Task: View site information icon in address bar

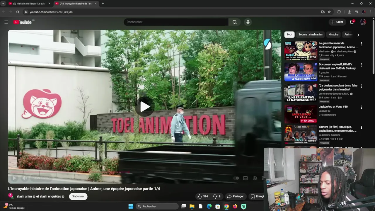Action: point(26,12)
